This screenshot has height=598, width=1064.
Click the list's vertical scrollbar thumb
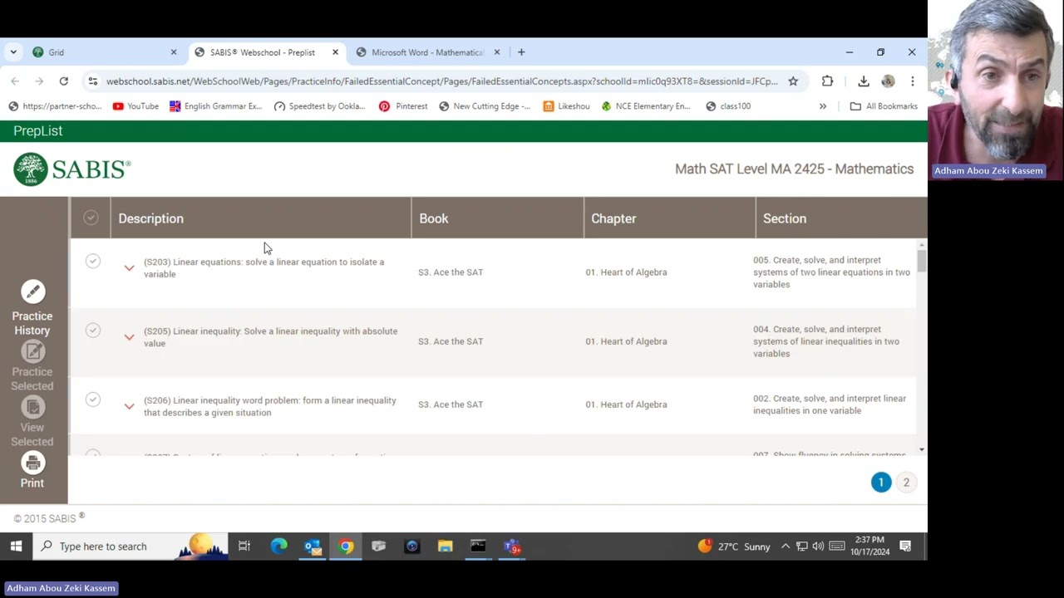[921, 261]
